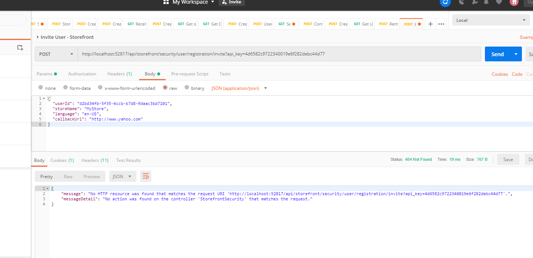The image size is (533, 258).
Task: Open the Local environment dropdown
Action: (x=491, y=20)
